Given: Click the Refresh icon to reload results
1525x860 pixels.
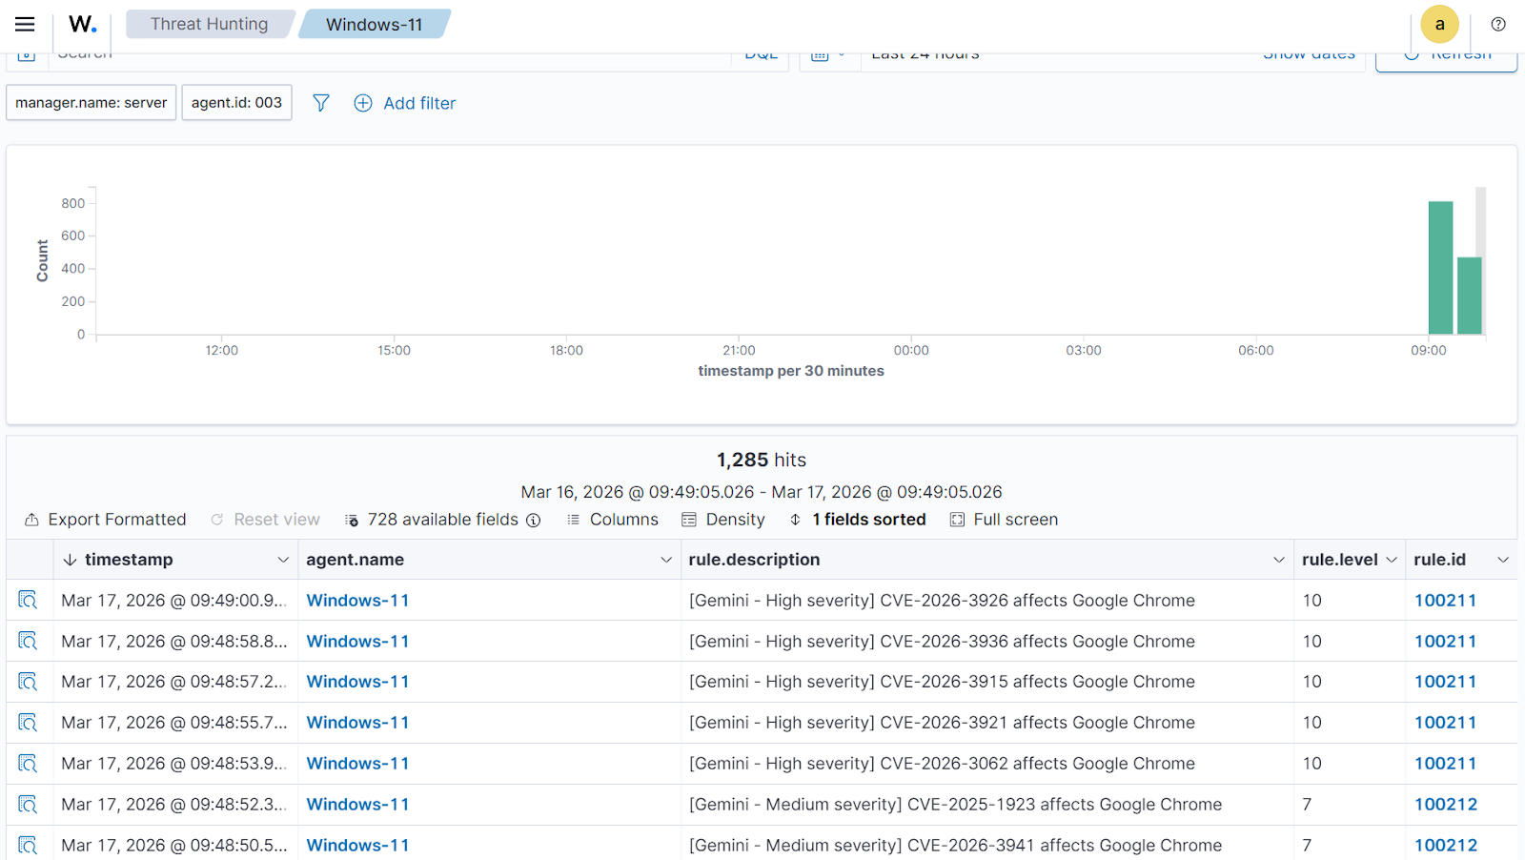Looking at the screenshot, I should pyautogui.click(x=1411, y=53).
